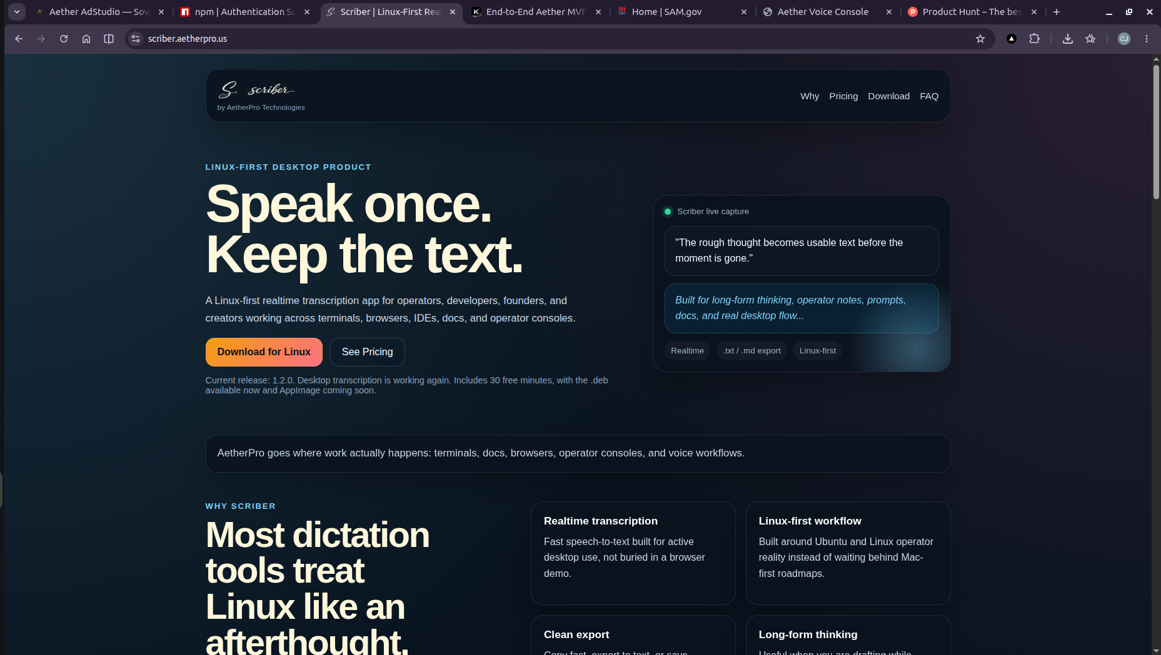Close the SAM.gov tab
Image resolution: width=1161 pixels, height=655 pixels.
pyautogui.click(x=744, y=12)
